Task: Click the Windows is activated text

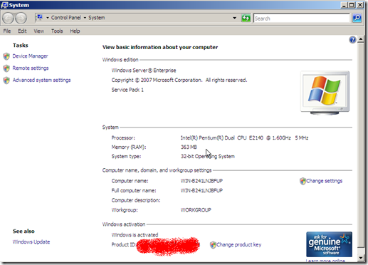Action: pos(135,235)
